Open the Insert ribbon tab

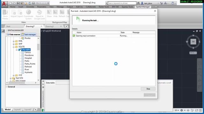tap(21, 7)
